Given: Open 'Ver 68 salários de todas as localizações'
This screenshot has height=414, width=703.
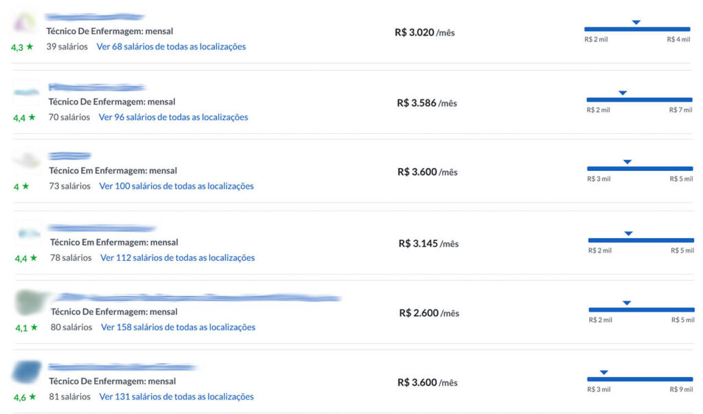Looking at the screenshot, I should pos(171,47).
